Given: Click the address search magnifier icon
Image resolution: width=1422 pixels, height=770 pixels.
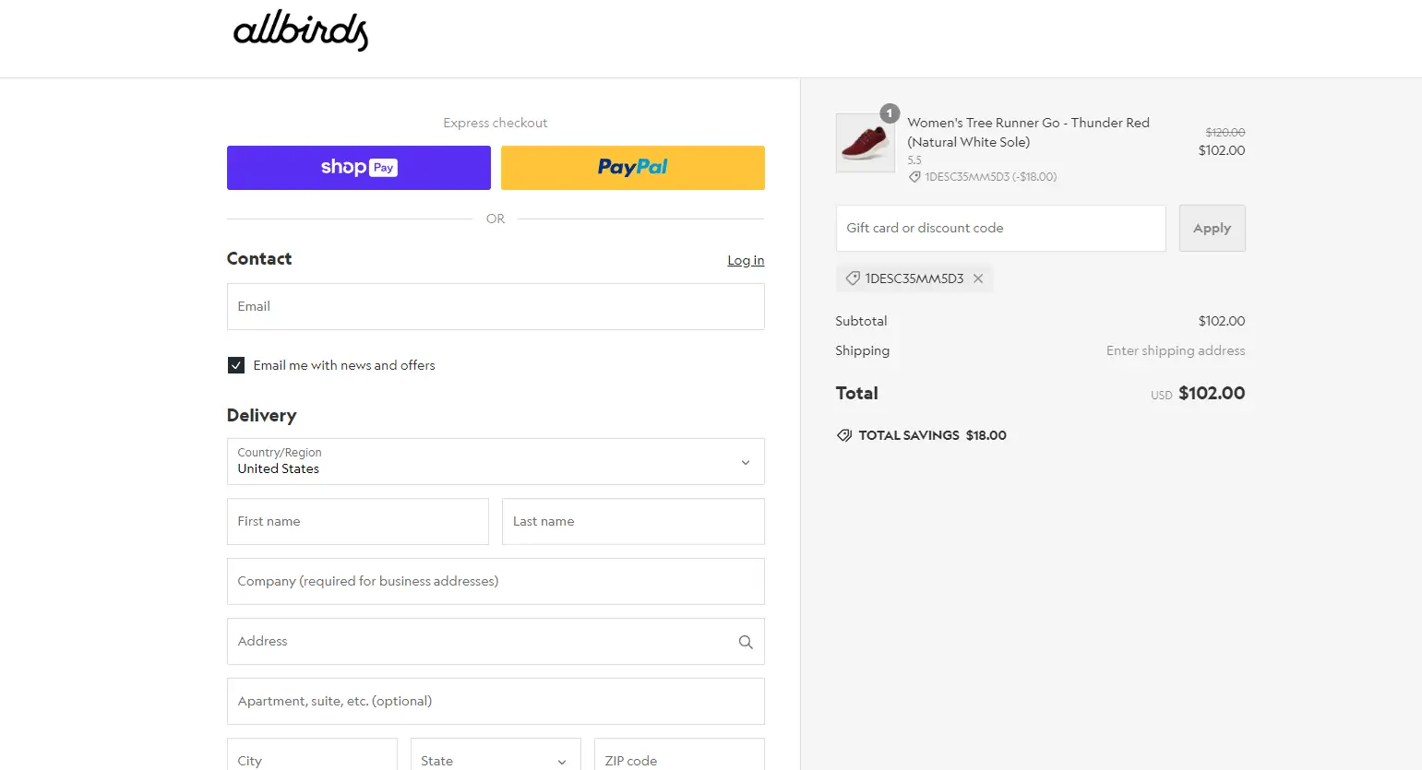Looking at the screenshot, I should pyautogui.click(x=746, y=642).
